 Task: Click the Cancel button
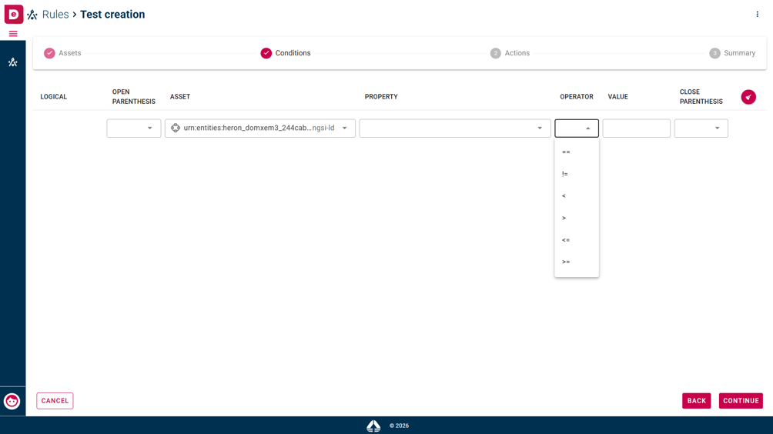tap(55, 401)
